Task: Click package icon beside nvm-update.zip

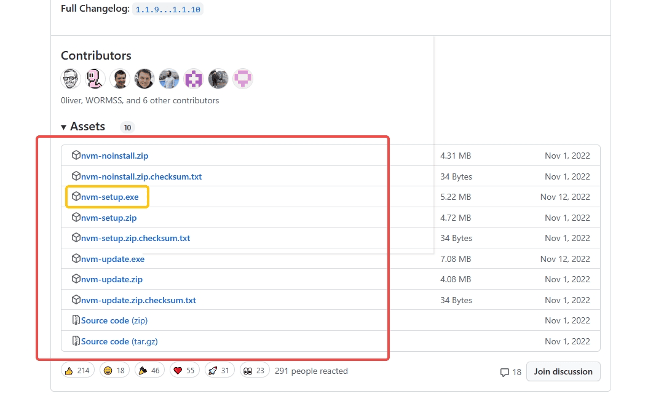Action: [x=76, y=279]
